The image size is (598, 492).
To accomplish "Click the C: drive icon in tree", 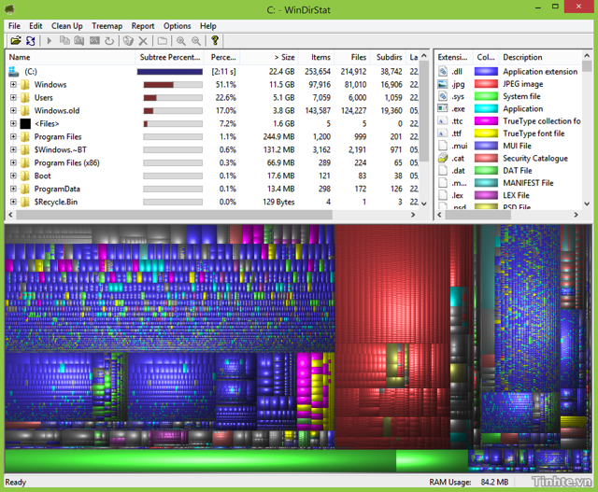I will click(14, 71).
